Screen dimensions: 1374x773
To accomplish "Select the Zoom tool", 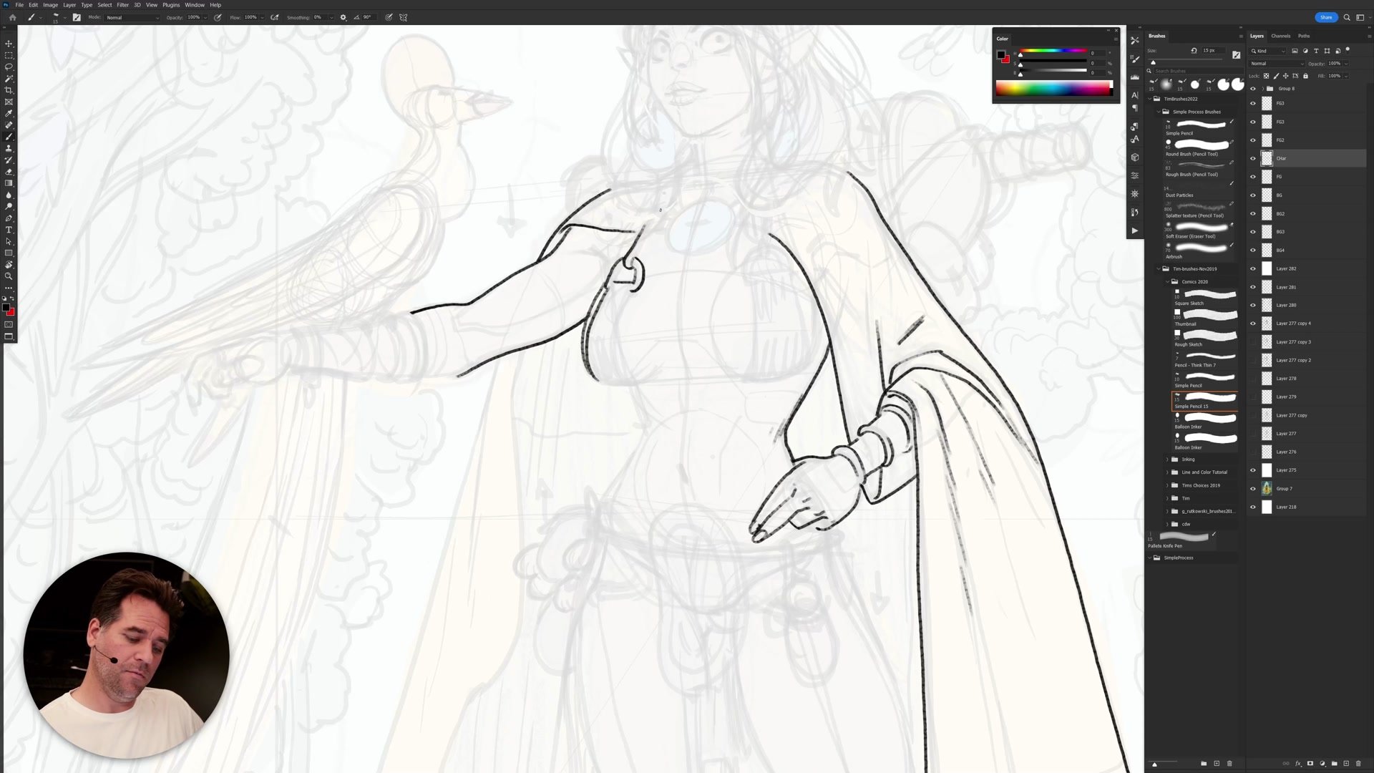I will click(x=9, y=276).
